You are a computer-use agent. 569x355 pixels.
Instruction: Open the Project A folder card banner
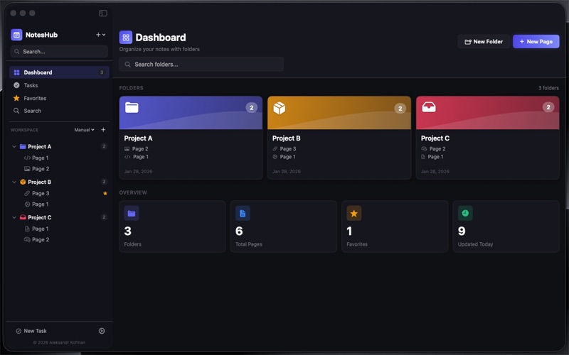point(191,113)
